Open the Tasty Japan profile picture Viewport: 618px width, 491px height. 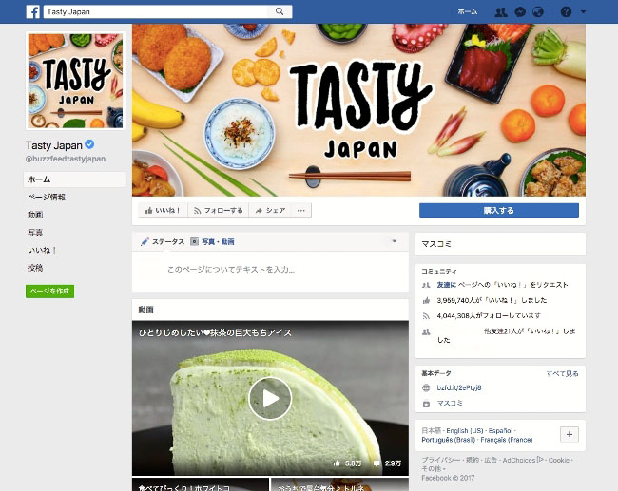[75, 81]
